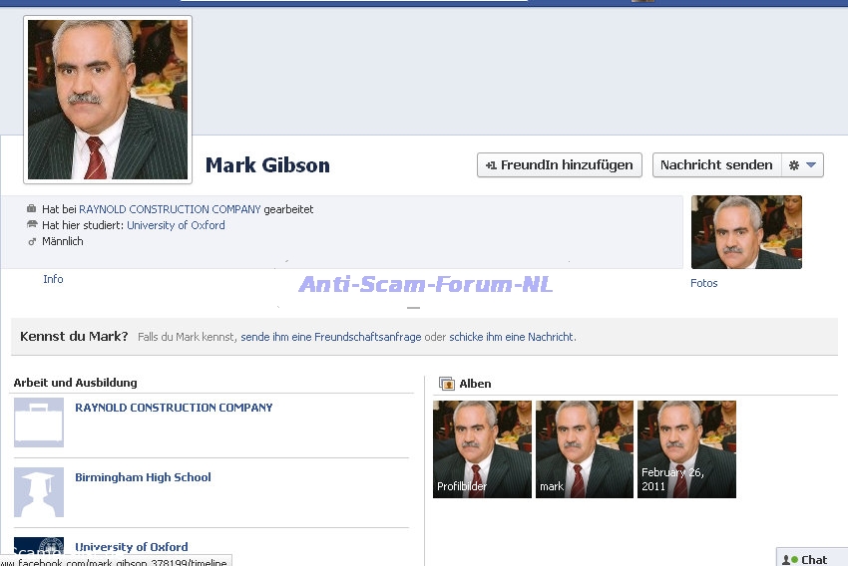Open the Fotos preview thumbnail
The height and width of the screenshot is (566, 848).
pos(746,232)
